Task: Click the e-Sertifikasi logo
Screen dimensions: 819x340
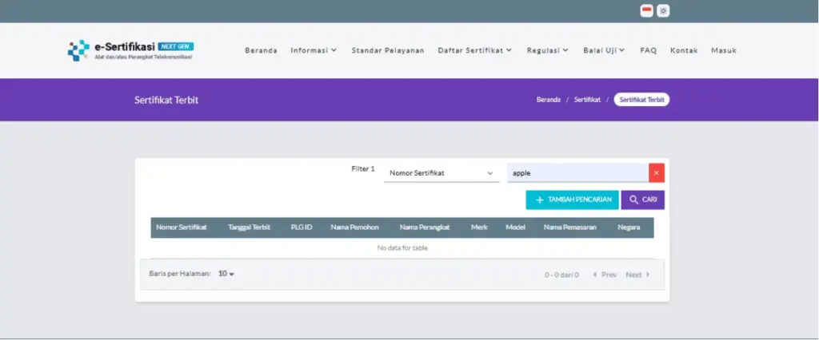Action: (x=130, y=50)
